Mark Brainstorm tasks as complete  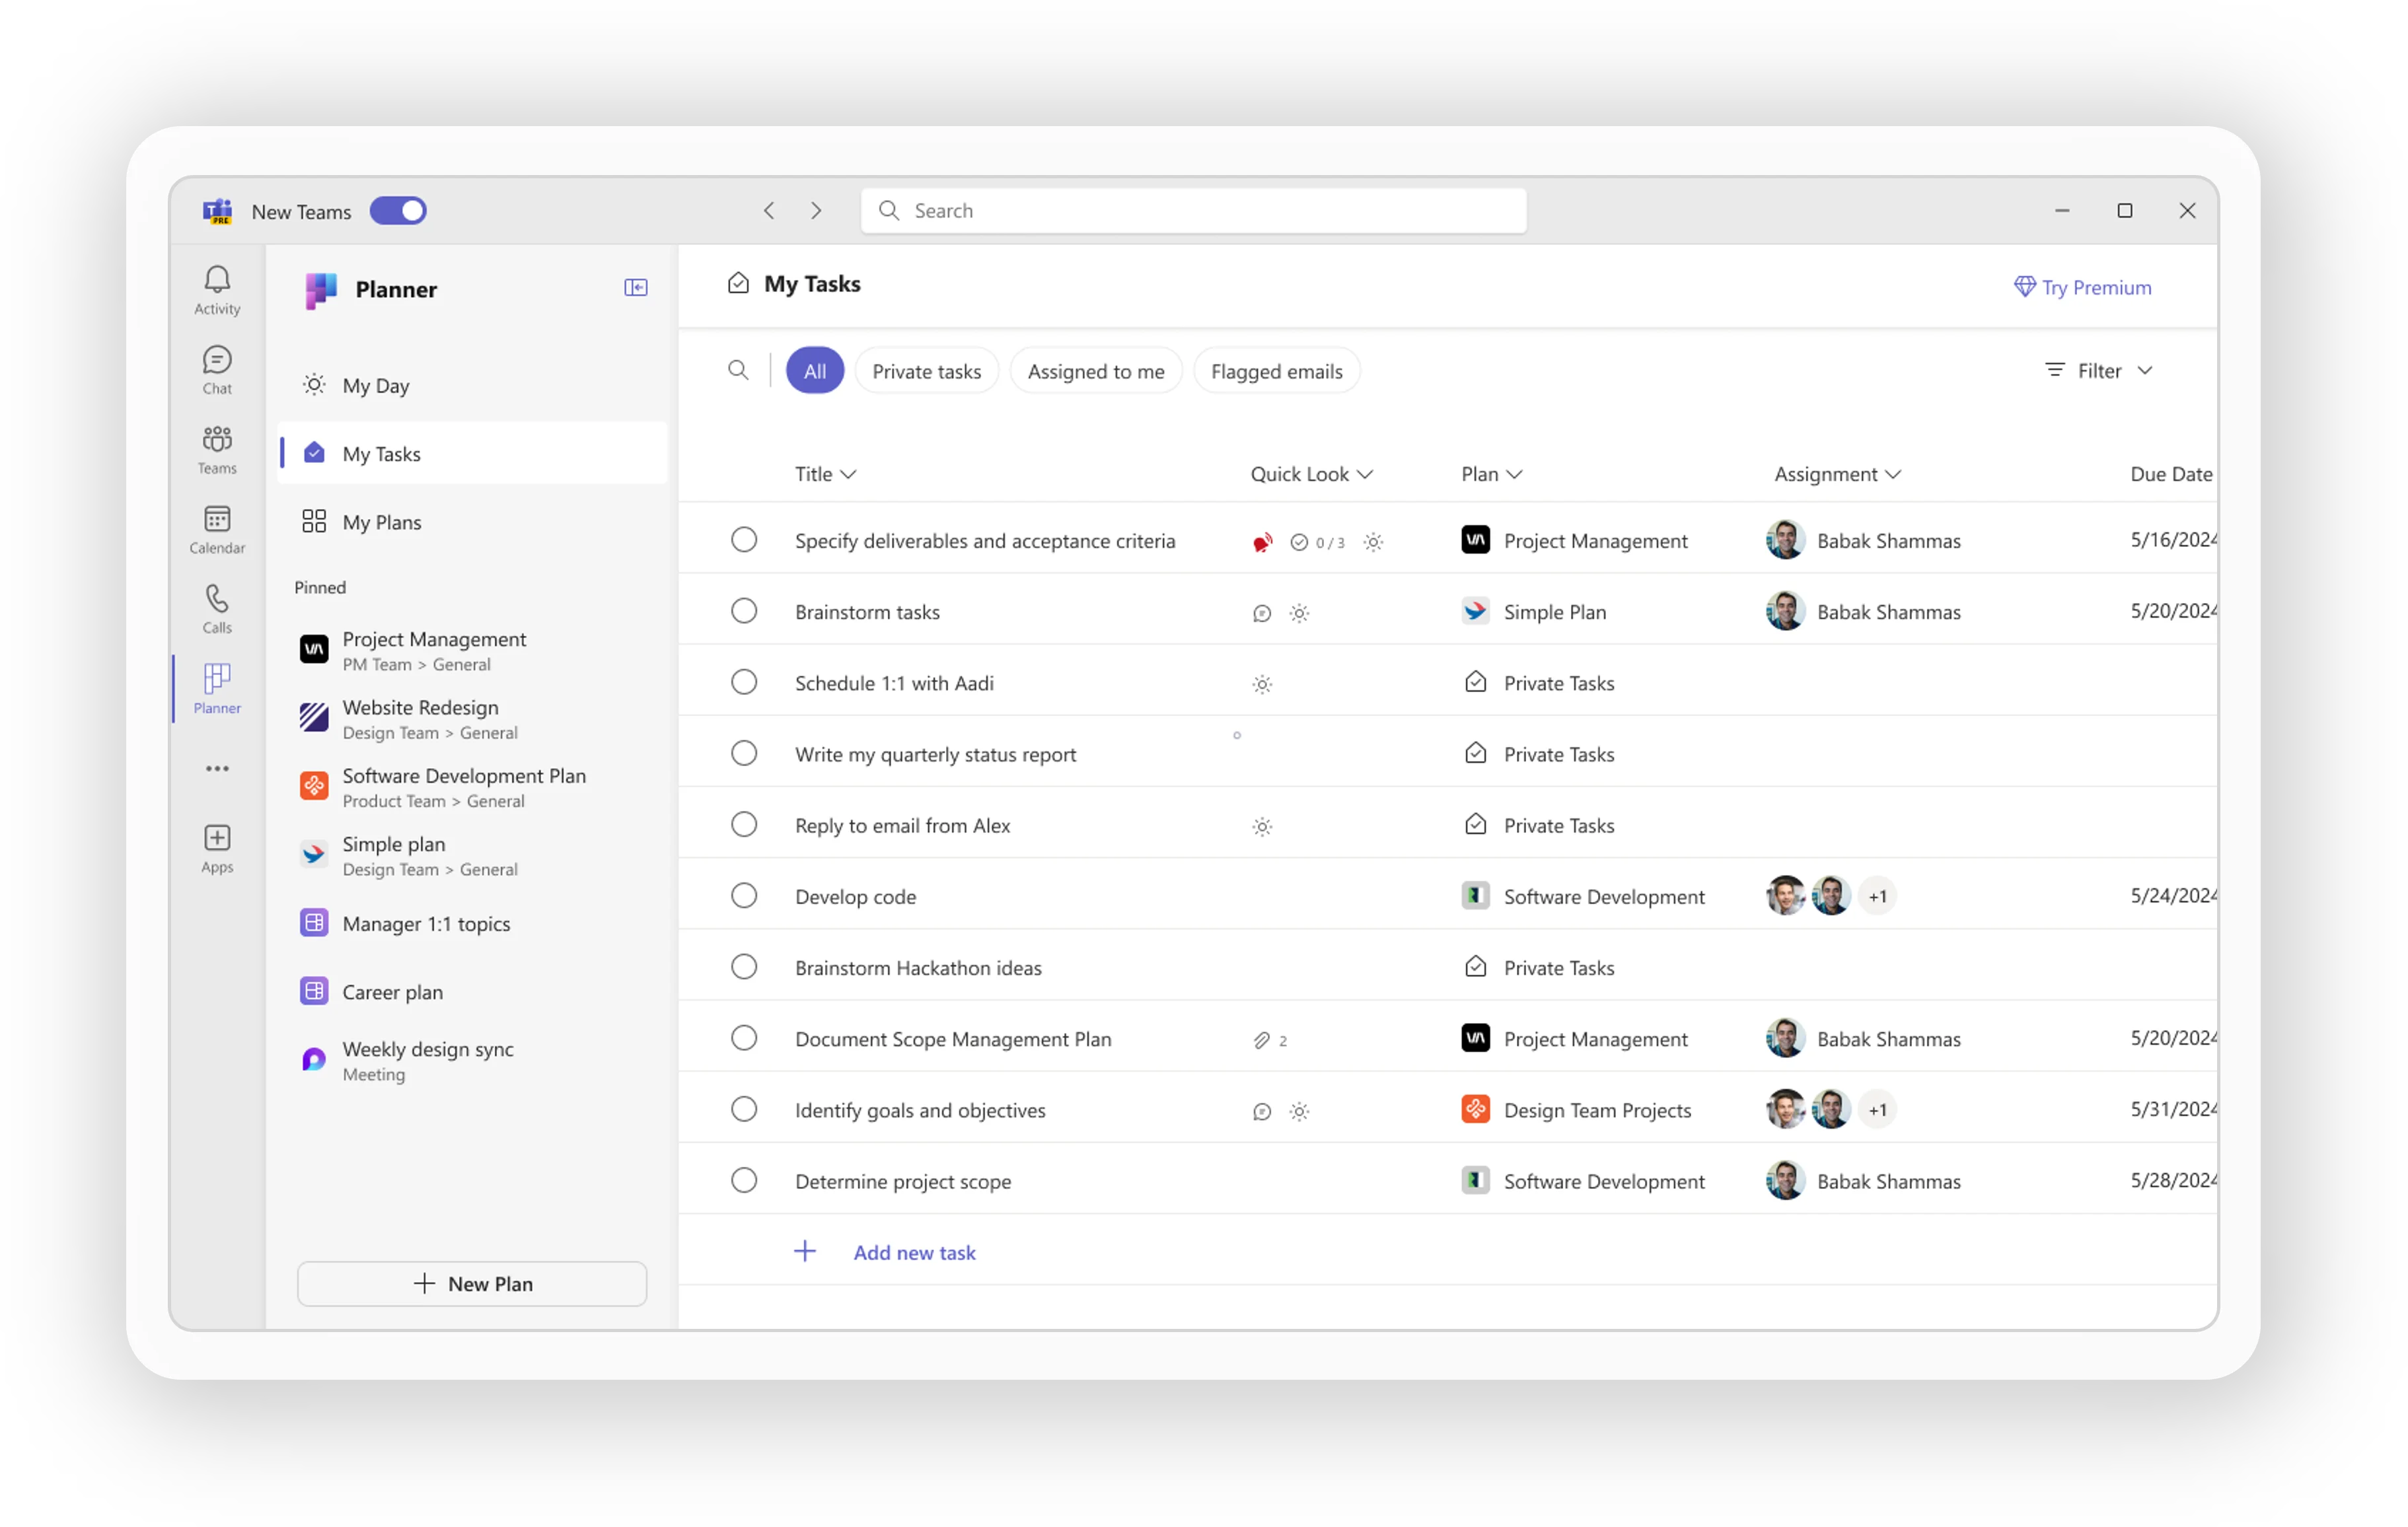coord(744,611)
